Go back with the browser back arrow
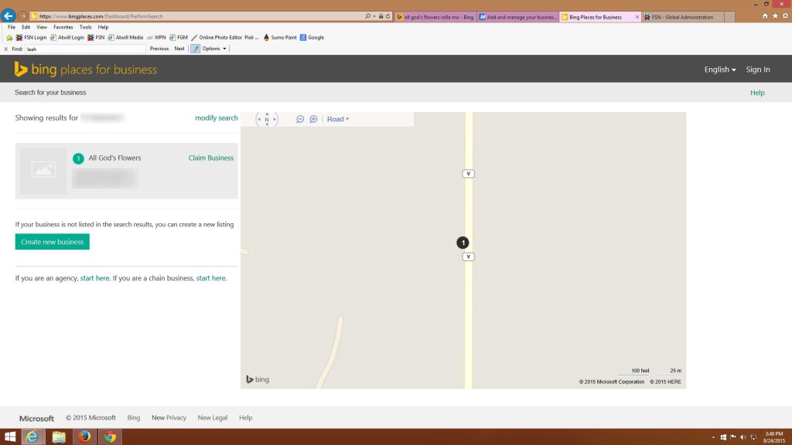Screen dimensions: 792x445 (x=8, y=15)
